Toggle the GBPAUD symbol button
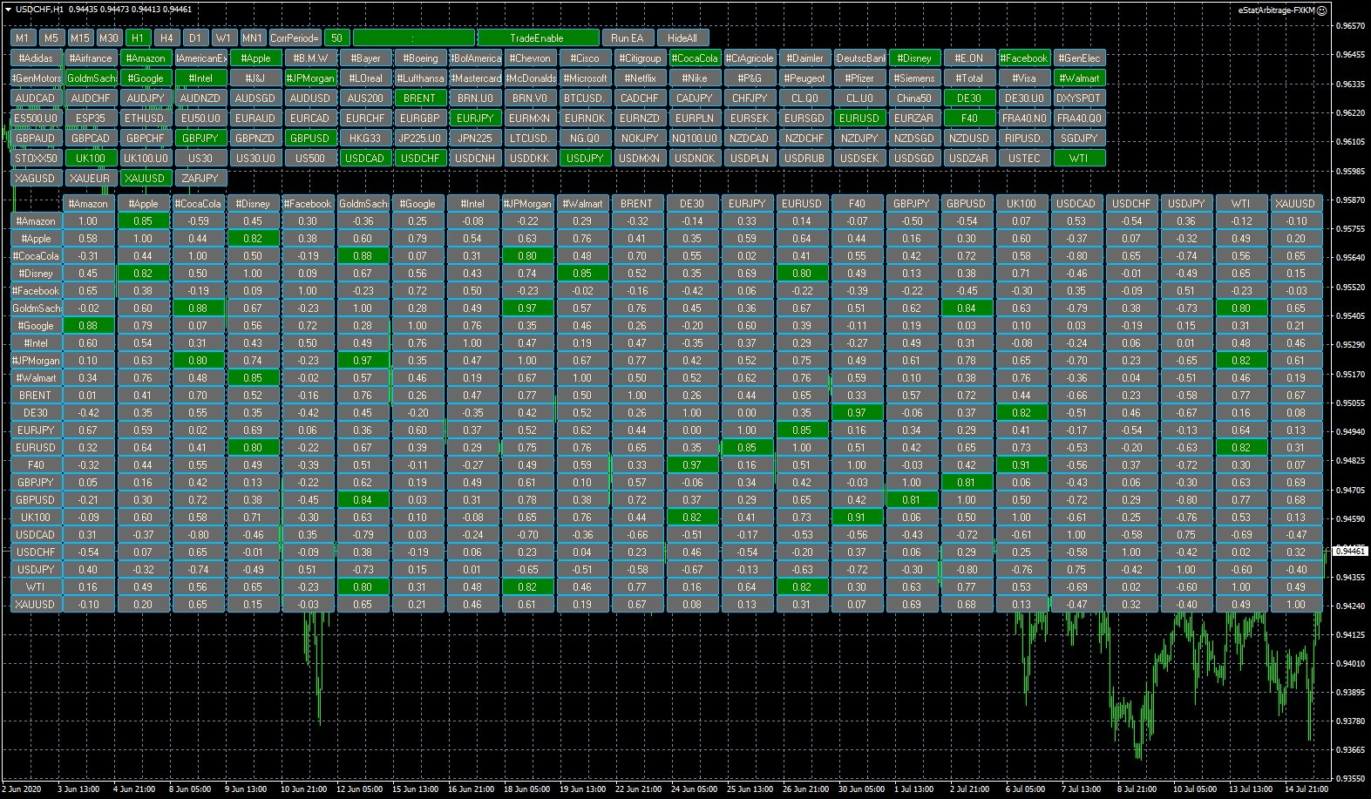This screenshot has width=1371, height=799. click(x=37, y=139)
